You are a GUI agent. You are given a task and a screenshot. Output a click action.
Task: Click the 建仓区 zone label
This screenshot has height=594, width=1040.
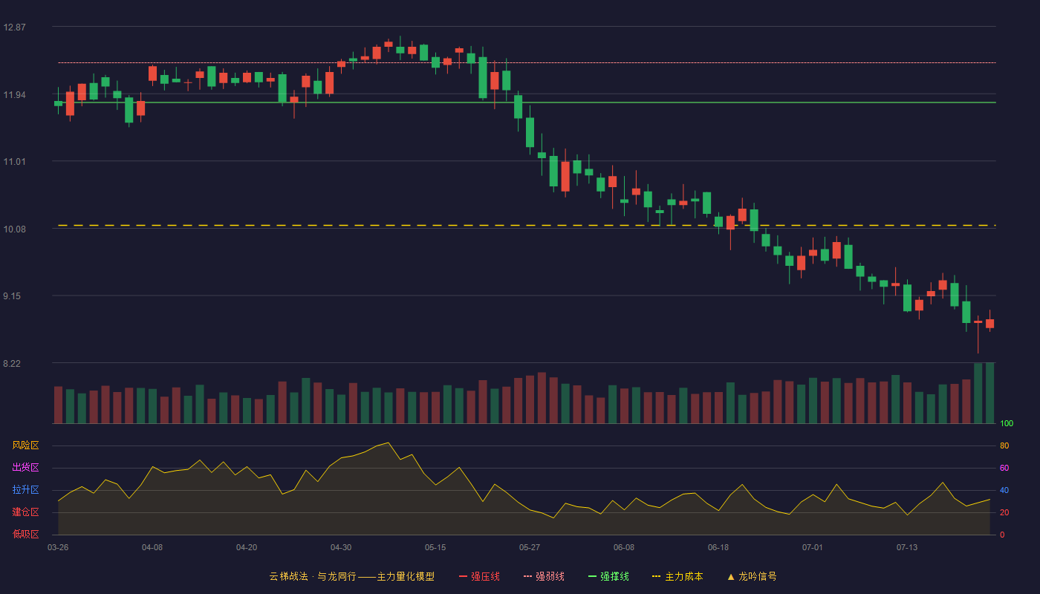(25, 512)
